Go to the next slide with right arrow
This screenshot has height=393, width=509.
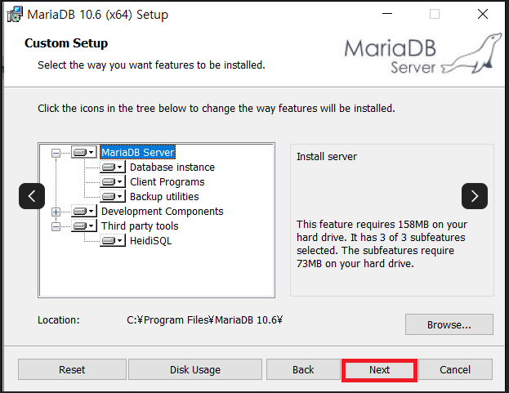[x=475, y=196]
